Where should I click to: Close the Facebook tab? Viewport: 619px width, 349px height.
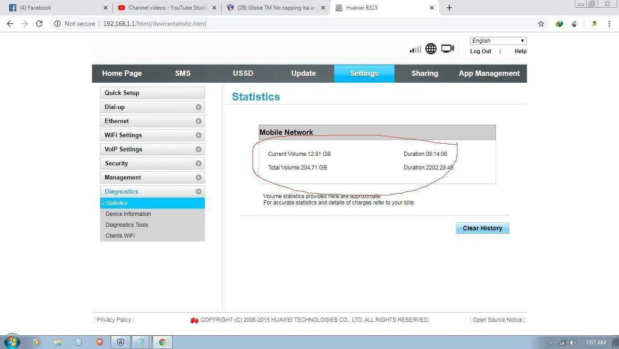(x=106, y=8)
